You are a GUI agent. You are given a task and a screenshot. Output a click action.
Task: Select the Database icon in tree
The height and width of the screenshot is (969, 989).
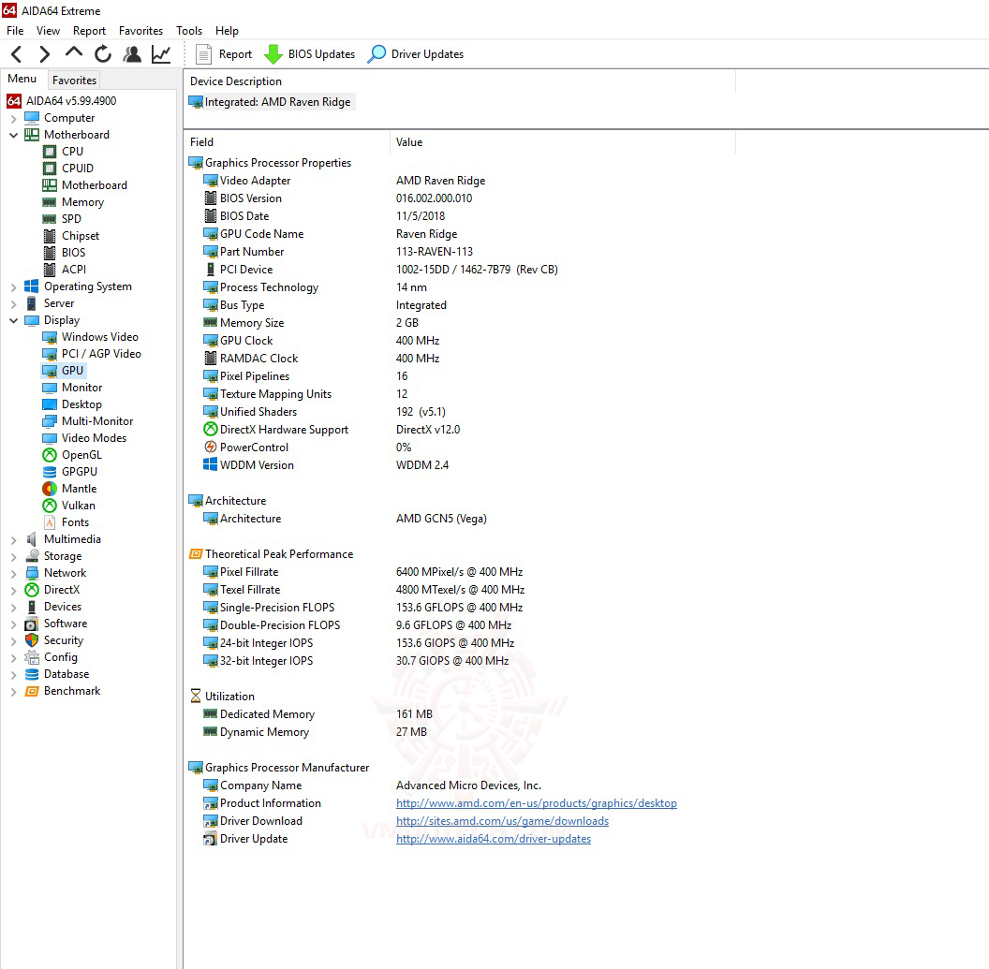point(32,674)
